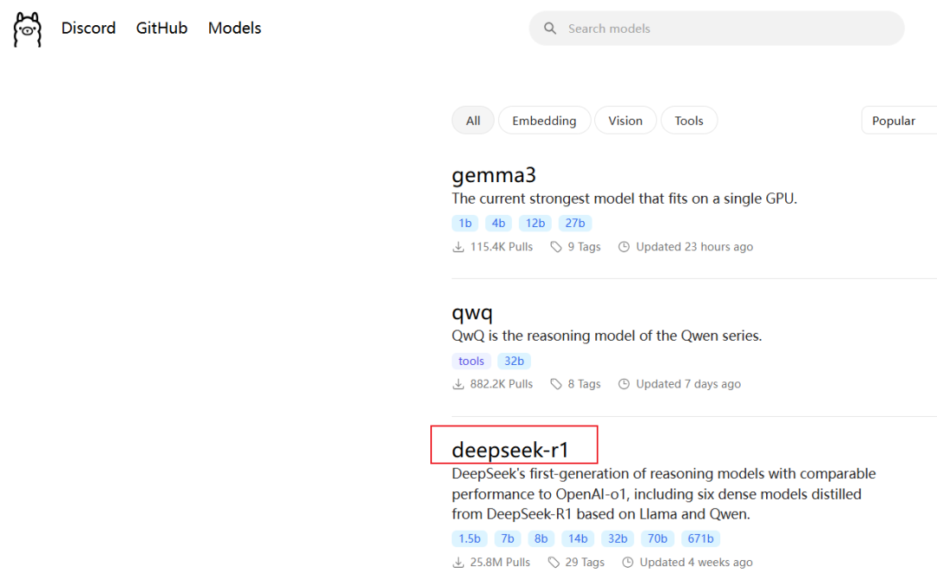Select the Embedding filter tab

coord(544,120)
